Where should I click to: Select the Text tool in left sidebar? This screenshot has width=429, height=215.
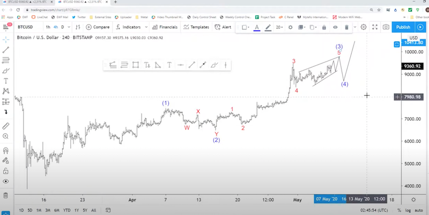6,81
